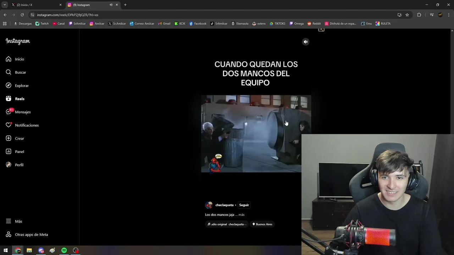This screenshot has height=255, width=454.
Task: Bookmark this page with star icon
Action: pos(407,15)
